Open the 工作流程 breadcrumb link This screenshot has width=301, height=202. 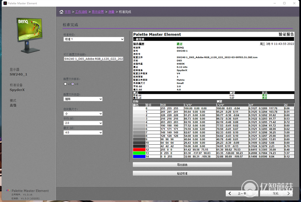tap(81, 12)
